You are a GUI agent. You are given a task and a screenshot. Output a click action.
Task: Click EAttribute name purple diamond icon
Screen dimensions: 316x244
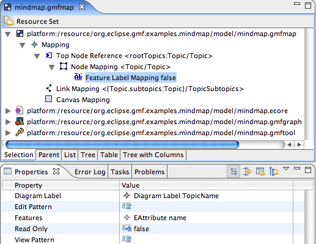click(x=127, y=218)
